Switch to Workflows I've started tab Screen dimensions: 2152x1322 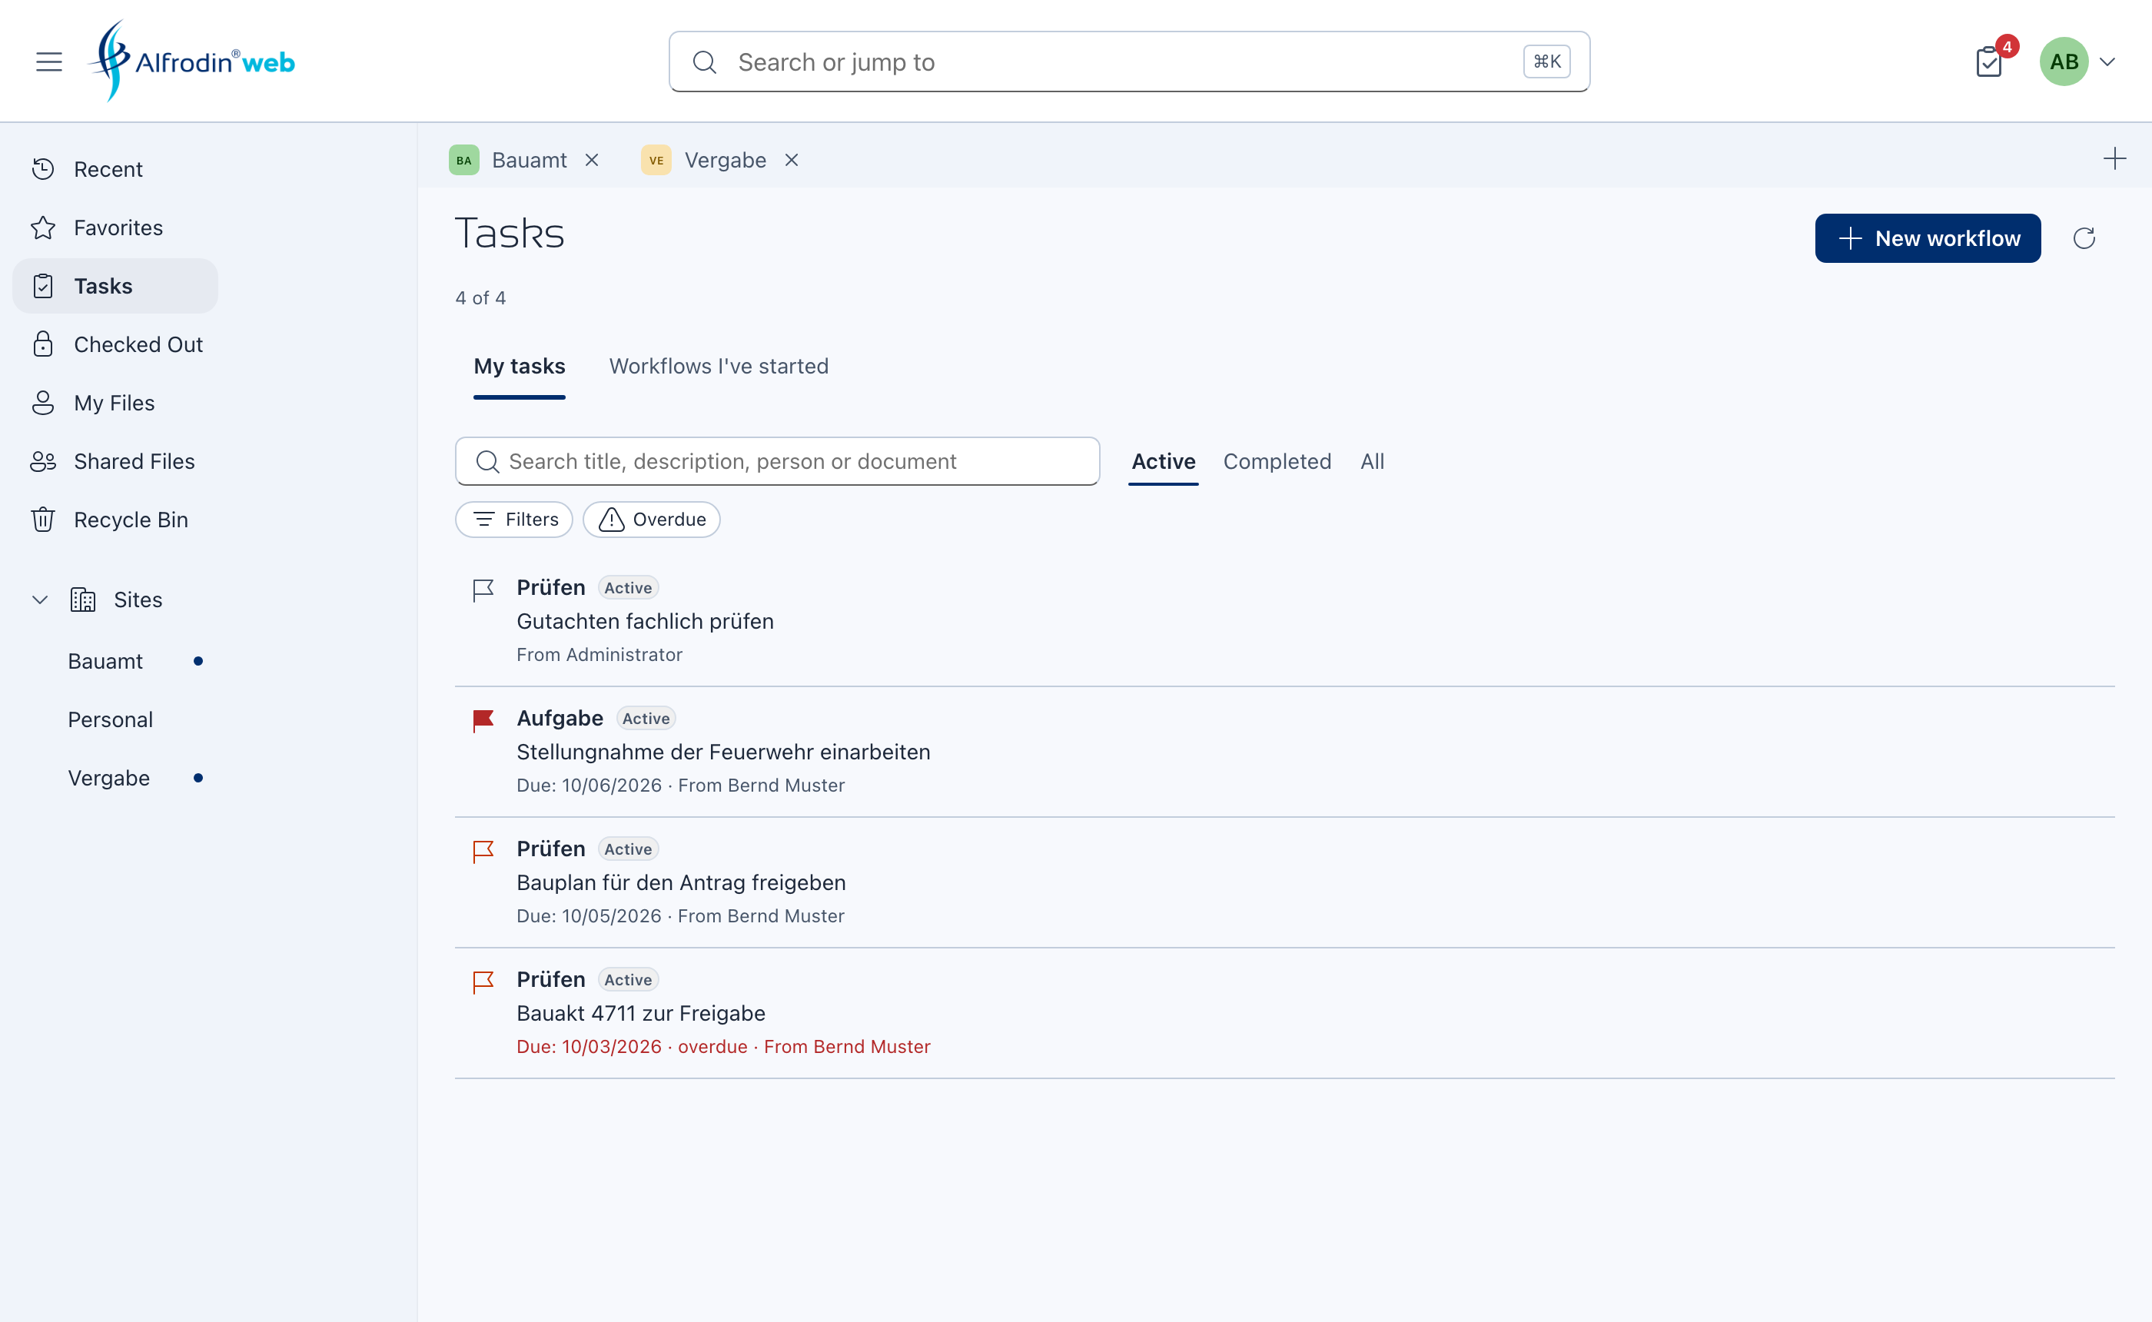[719, 367]
